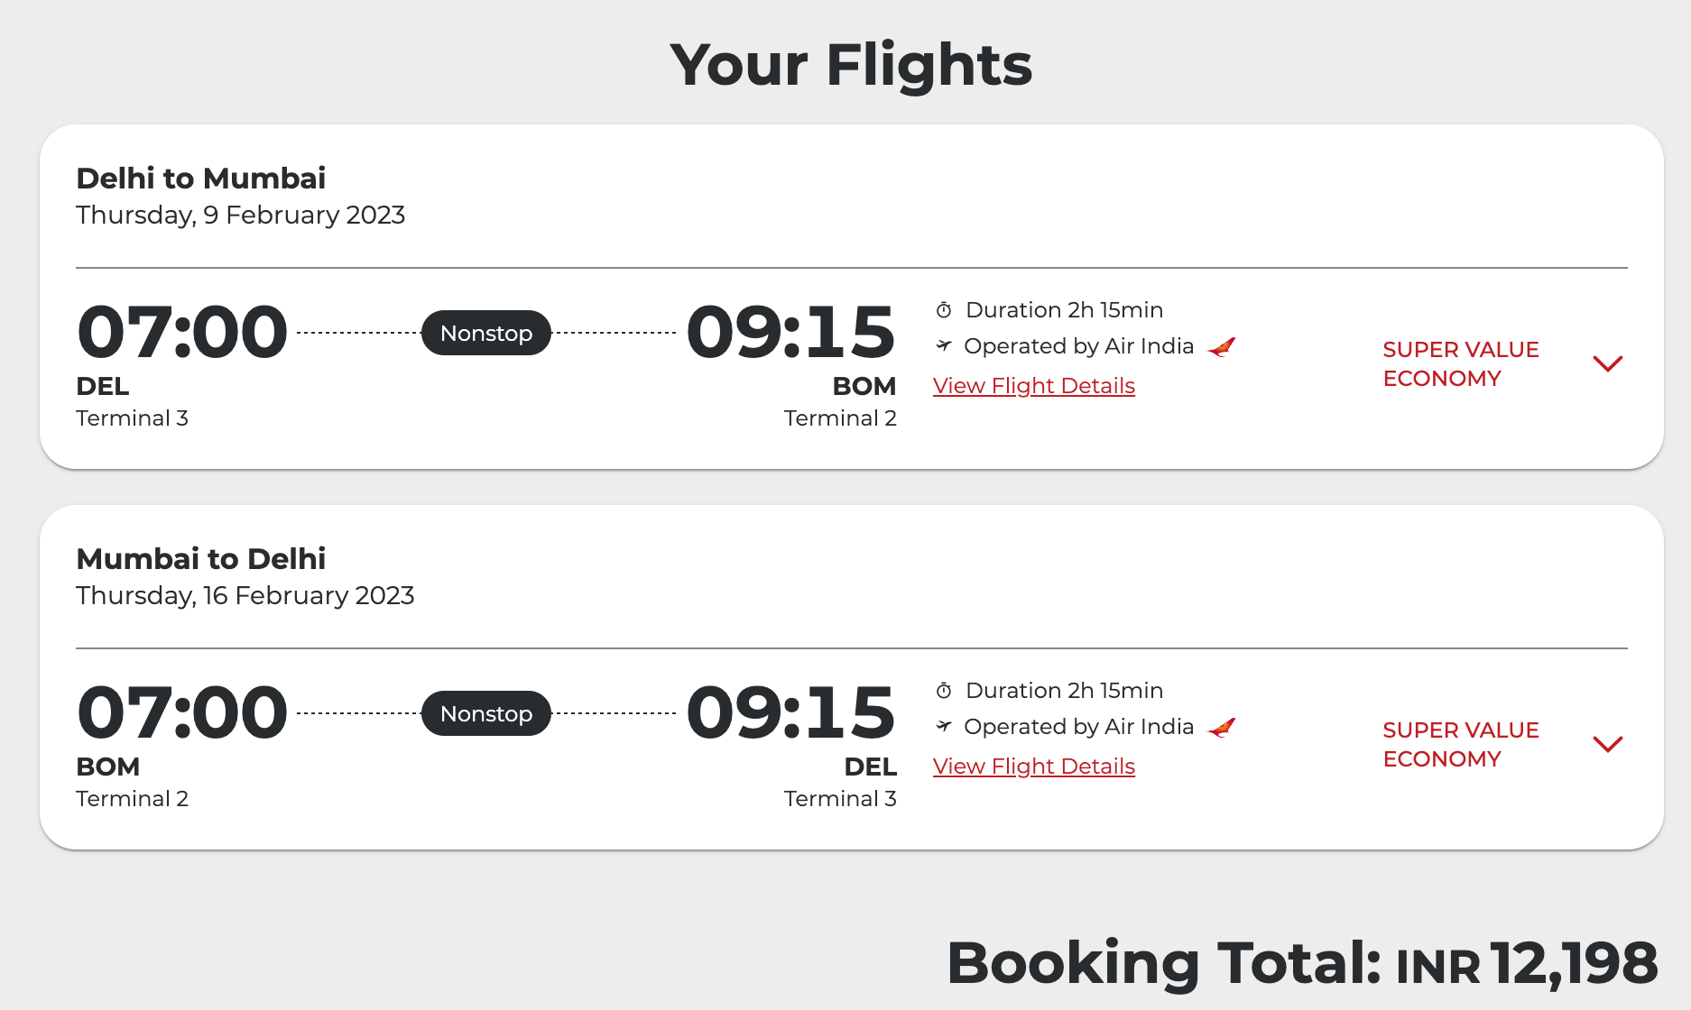
Task: Click the duration clock icon for Delhi to Mumbai
Action: [943, 309]
